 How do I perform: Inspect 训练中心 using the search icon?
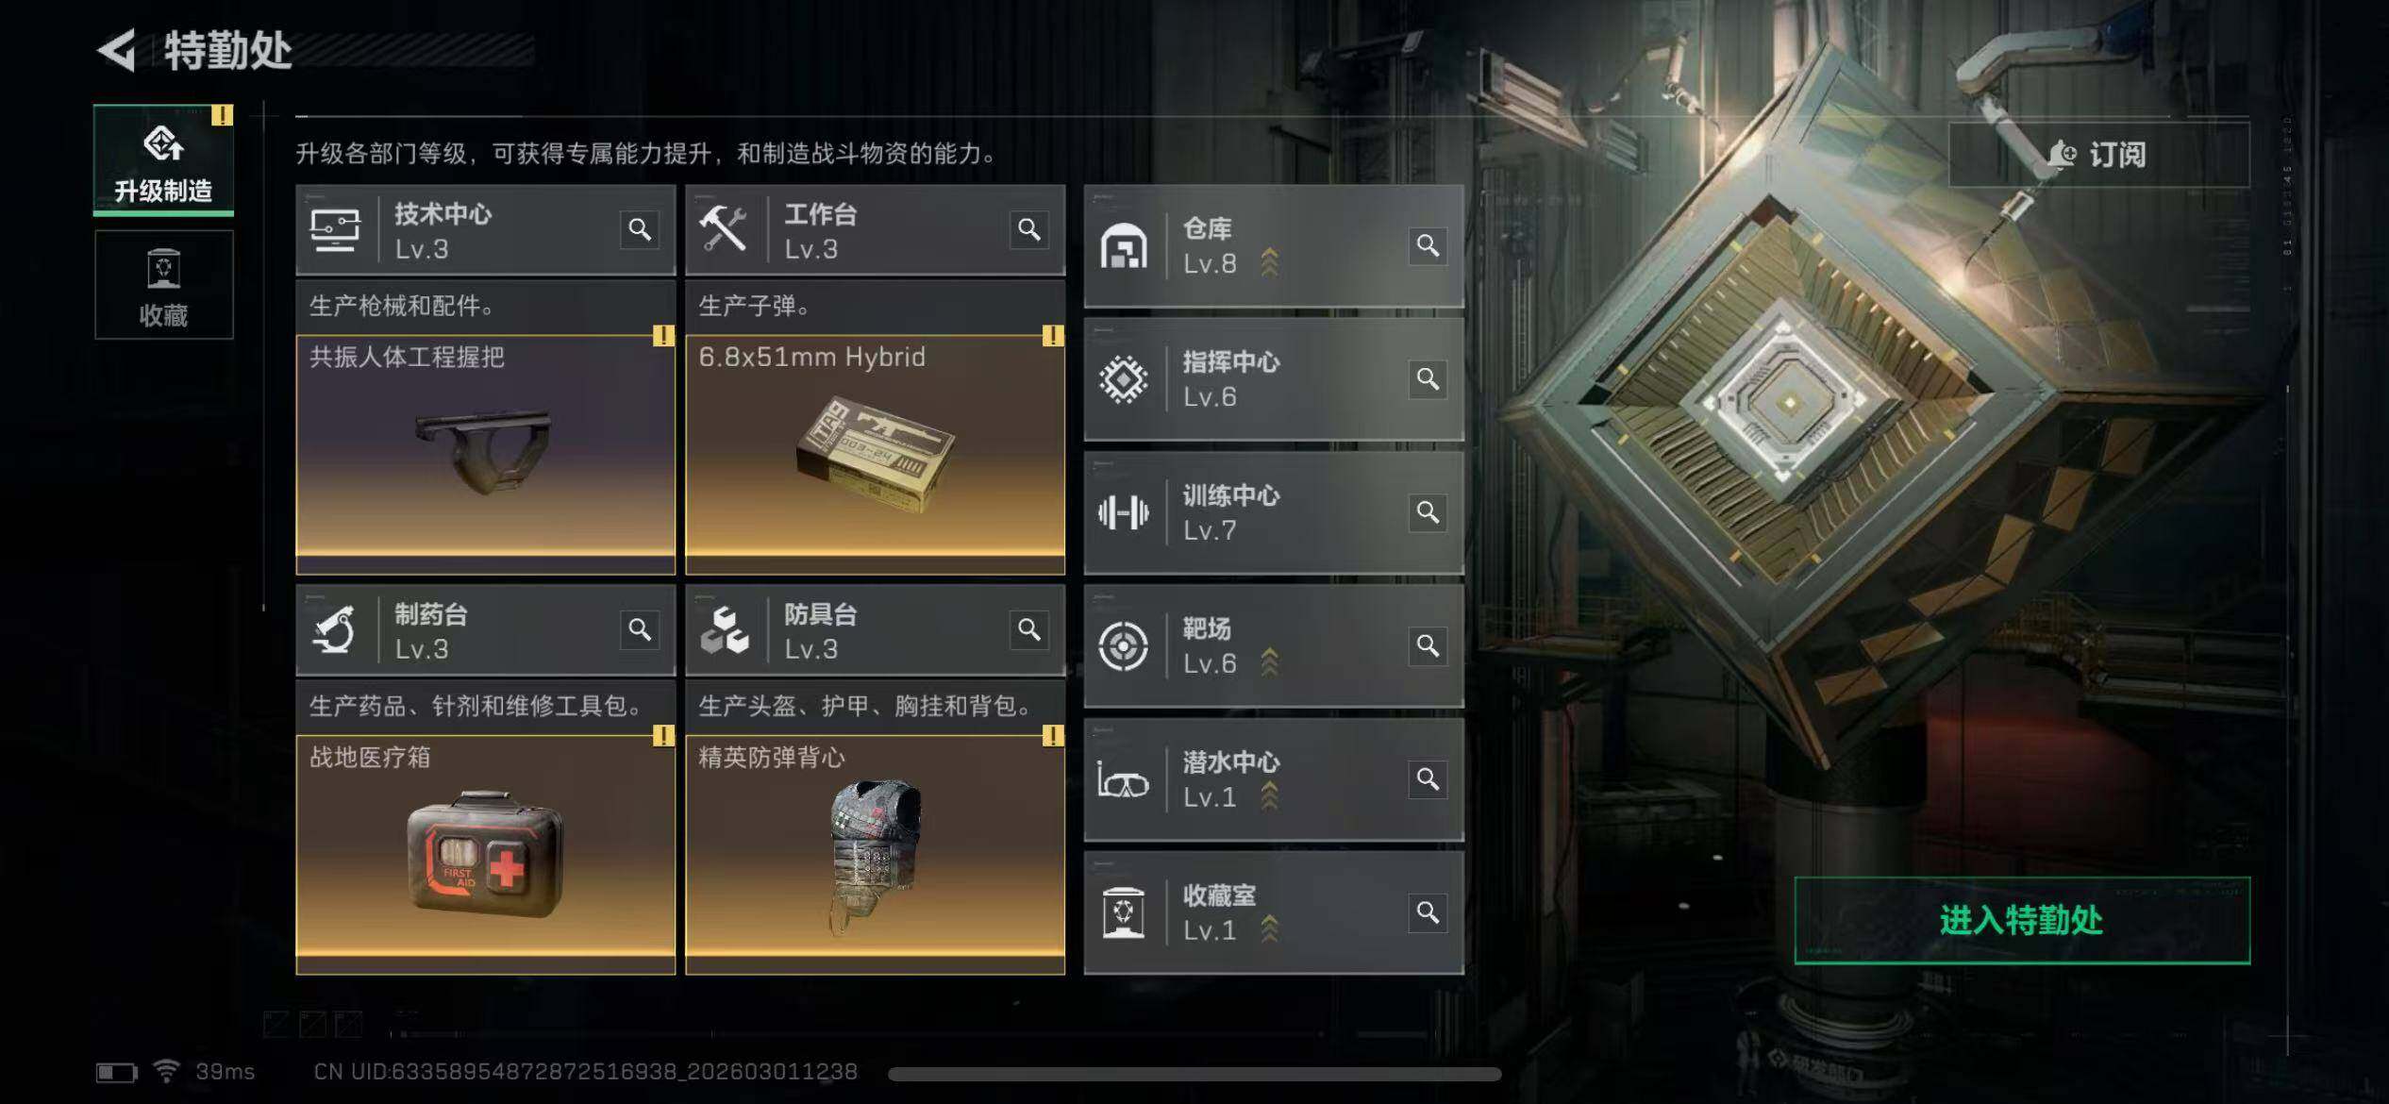point(1428,512)
